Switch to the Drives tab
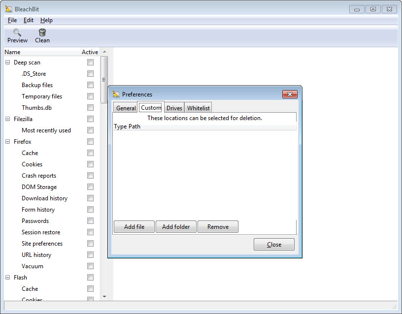The height and width of the screenshot is (314, 402). click(x=174, y=108)
